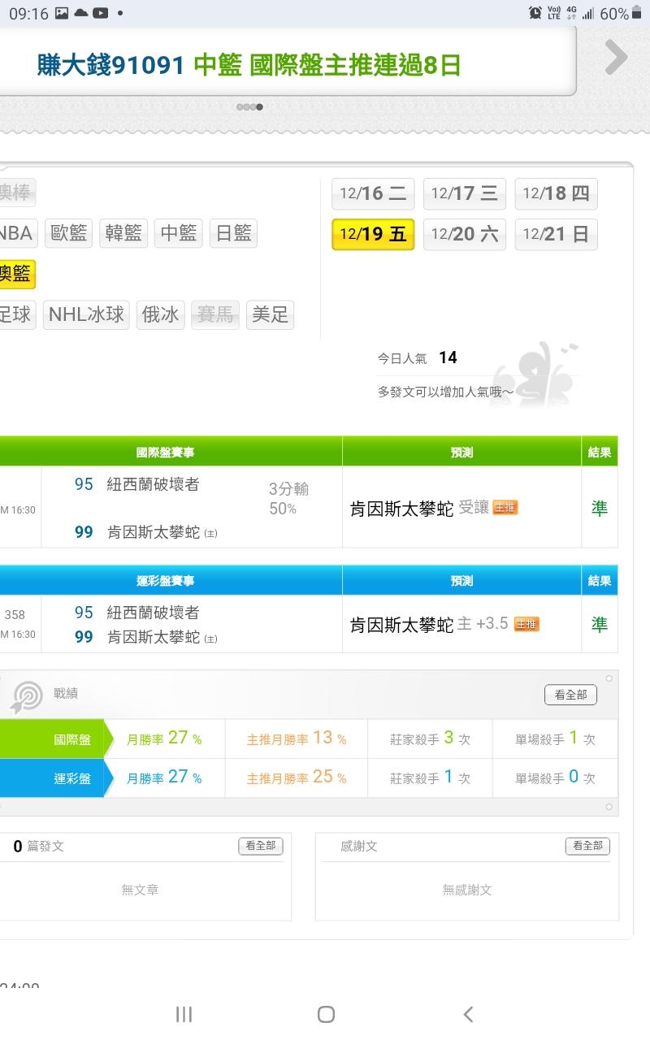
Task: Tap the target icon beside 戰績
Action: (x=28, y=695)
